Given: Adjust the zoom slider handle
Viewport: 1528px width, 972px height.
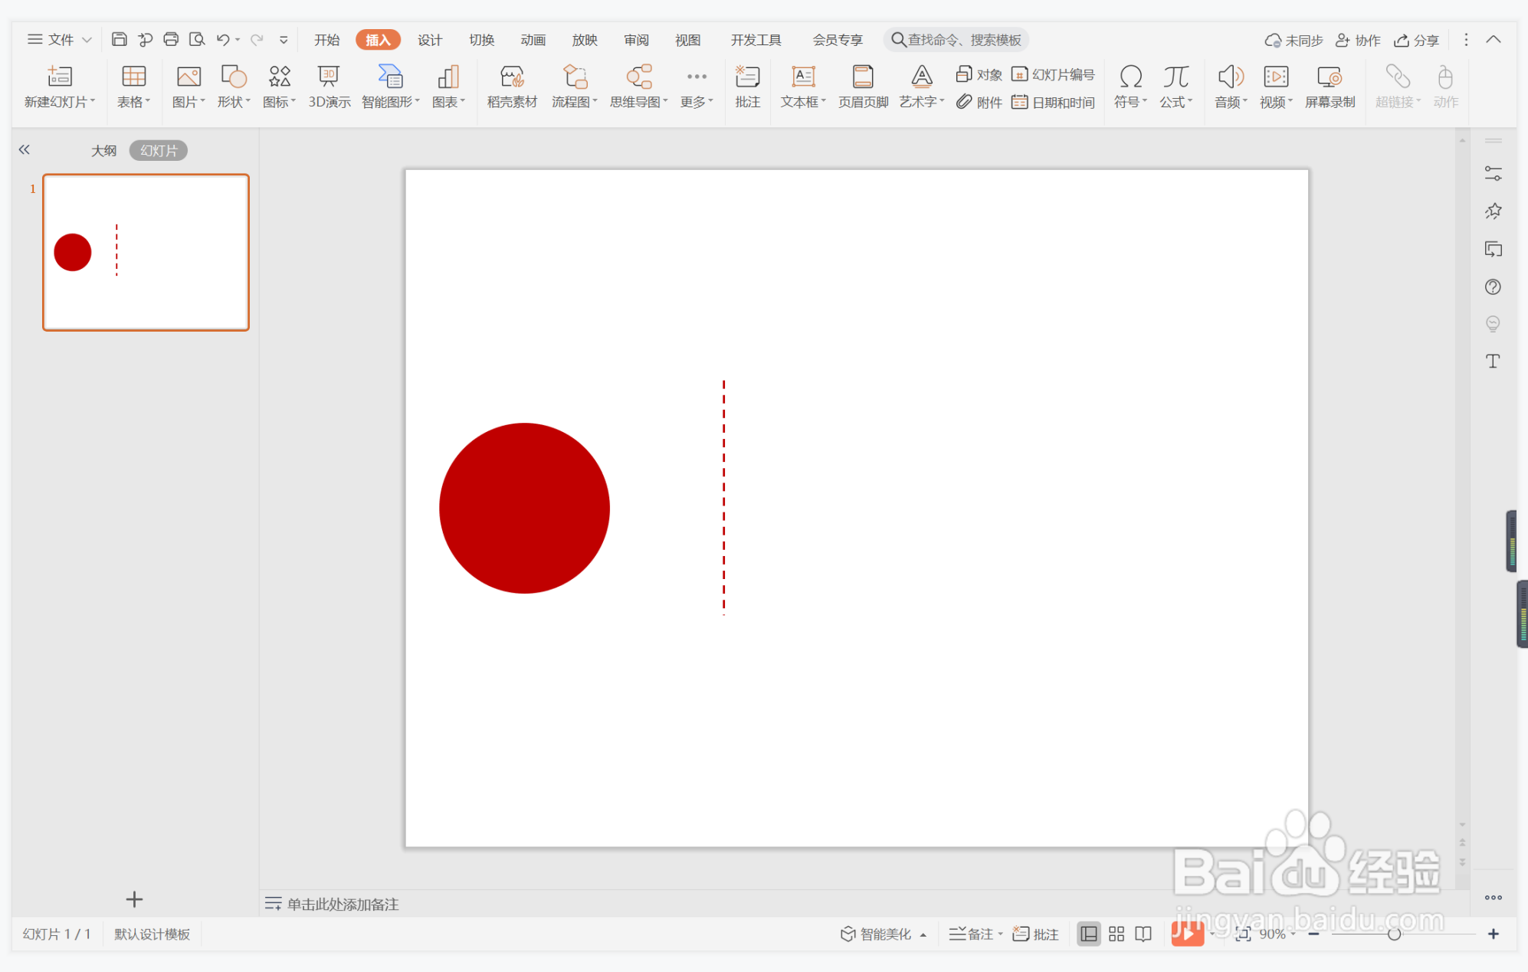Looking at the screenshot, I should tap(1394, 934).
